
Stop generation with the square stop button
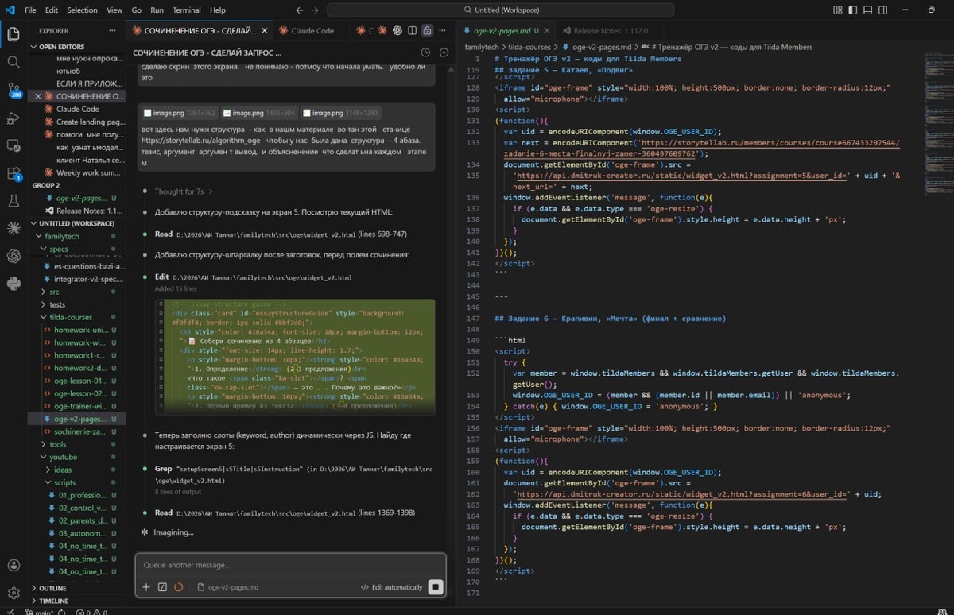click(435, 587)
